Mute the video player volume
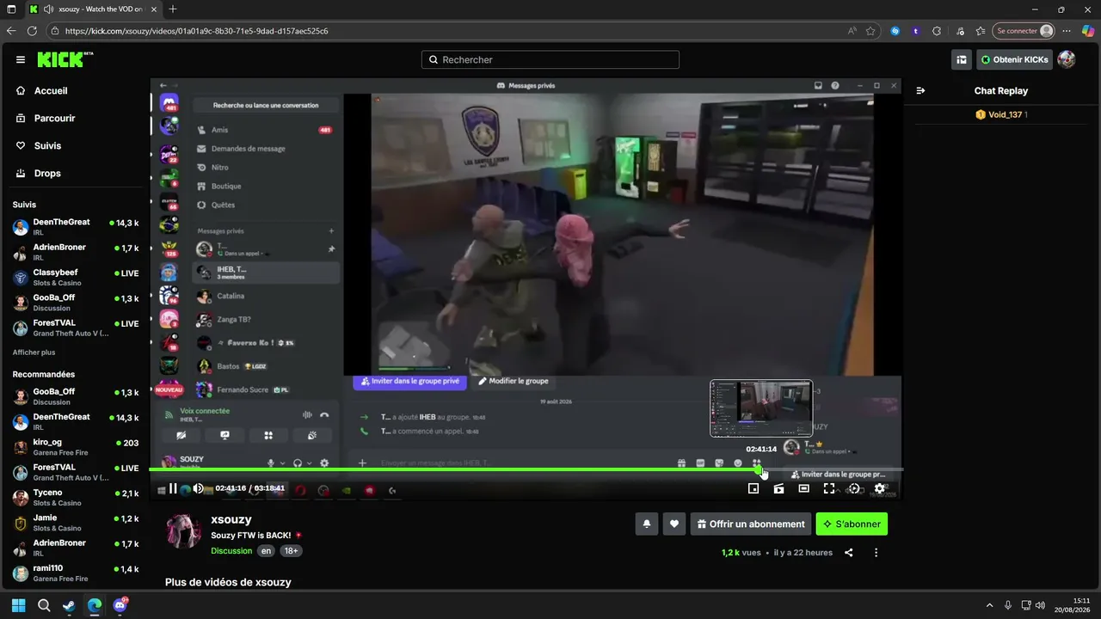 tap(198, 488)
